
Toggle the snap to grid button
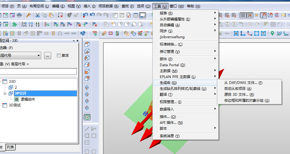pos(250,15)
